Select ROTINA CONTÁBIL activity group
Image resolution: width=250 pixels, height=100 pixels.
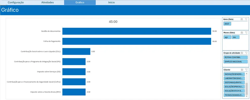236,57
